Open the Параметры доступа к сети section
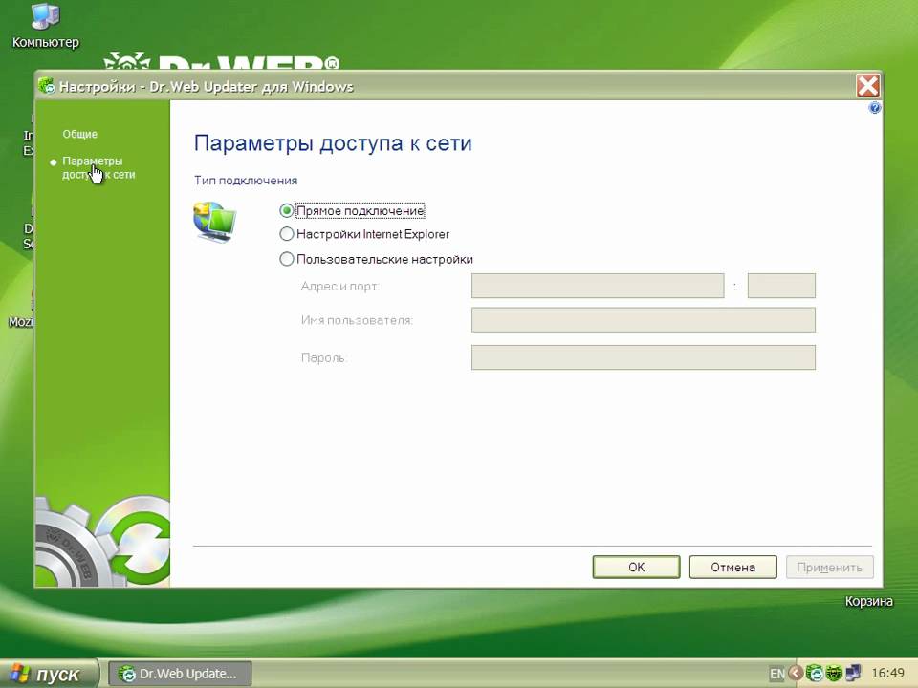The image size is (918, 688). coord(98,167)
